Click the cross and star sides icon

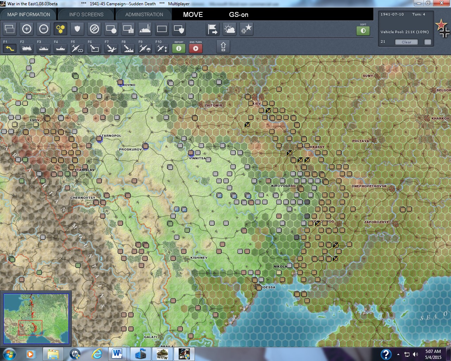point(246,29)
